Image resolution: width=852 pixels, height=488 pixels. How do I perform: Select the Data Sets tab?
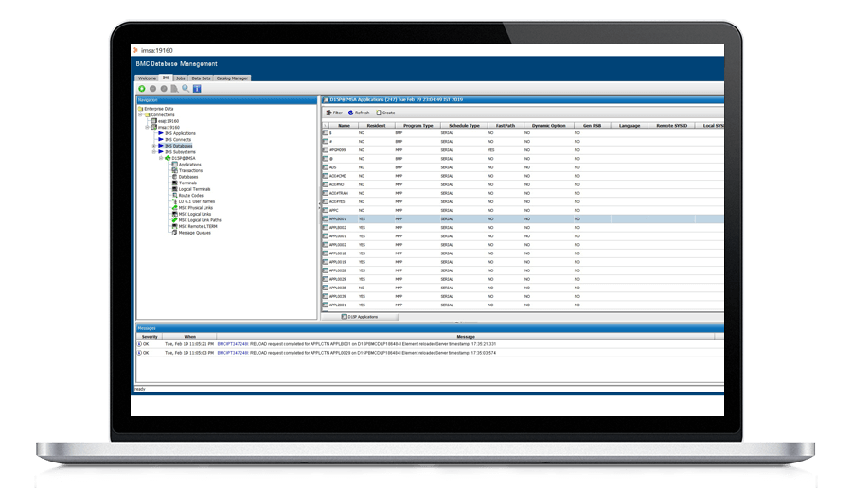click(x=201, y=78)
